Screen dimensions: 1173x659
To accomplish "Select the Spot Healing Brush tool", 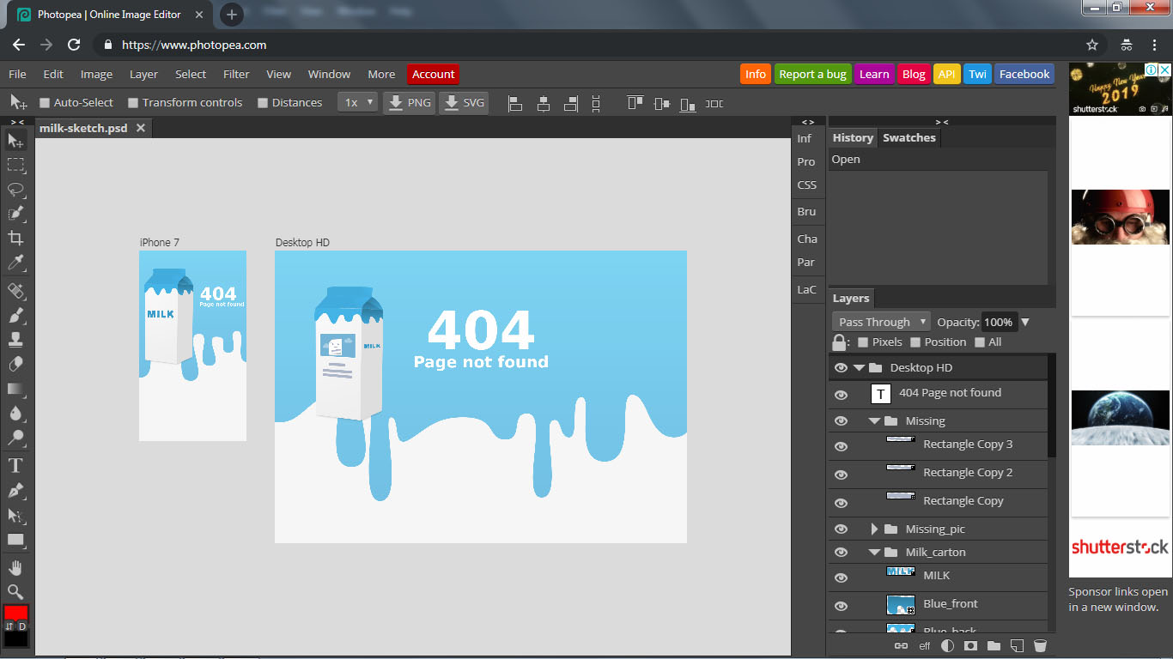I will point(15,291).
